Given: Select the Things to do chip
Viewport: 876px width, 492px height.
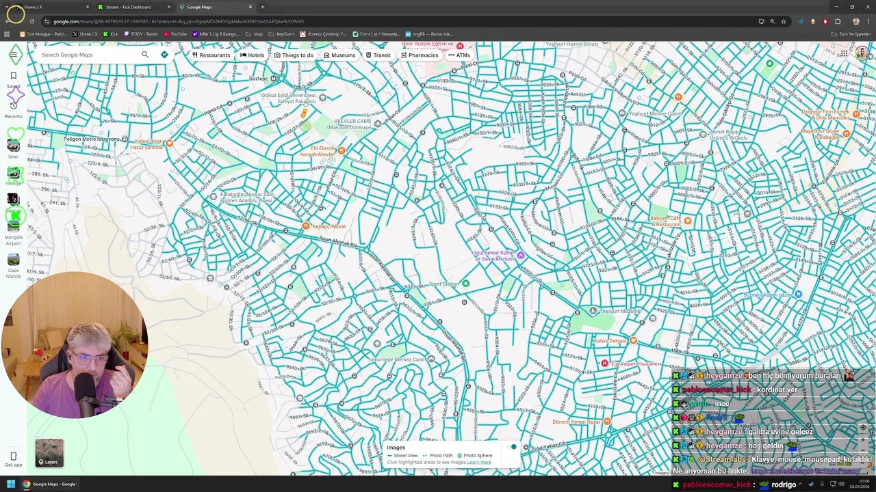Looking at the screenshot, I should pyautogui.click(x=294, y=55).
